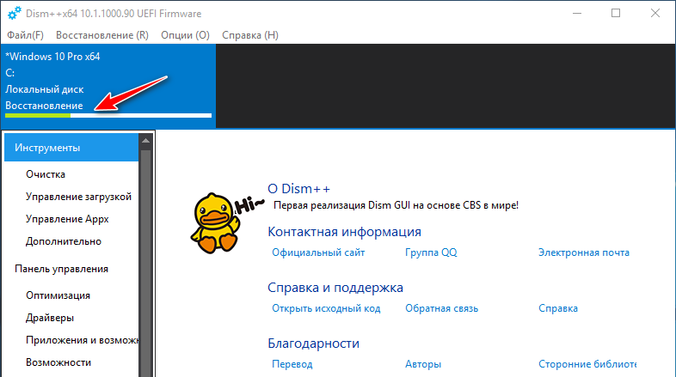
Task: Open Управление Appx
Action: [67, 219]
